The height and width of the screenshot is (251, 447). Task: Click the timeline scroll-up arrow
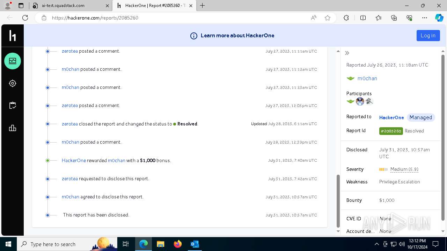(338, 51)
